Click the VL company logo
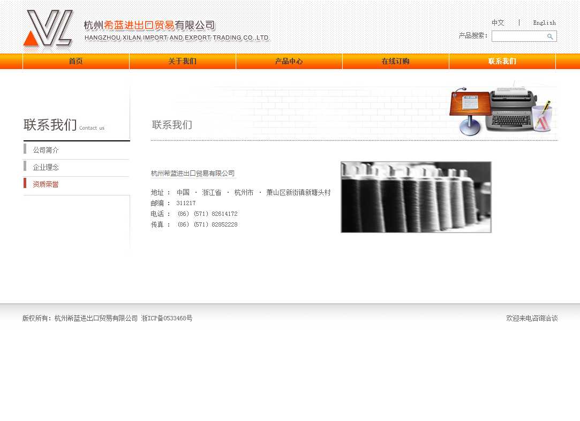 48,28
